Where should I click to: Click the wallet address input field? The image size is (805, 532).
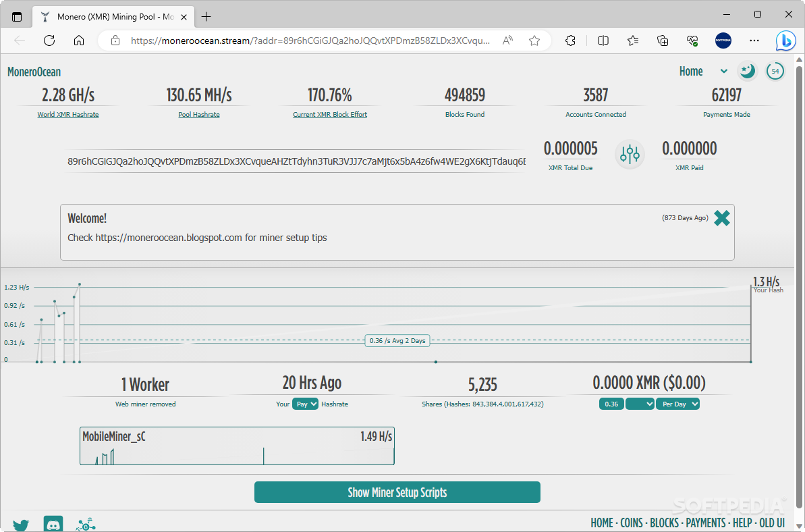(296, 161)
